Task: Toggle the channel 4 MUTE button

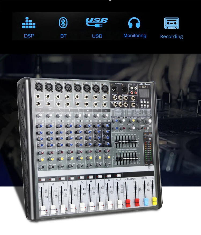Action: 72,178
